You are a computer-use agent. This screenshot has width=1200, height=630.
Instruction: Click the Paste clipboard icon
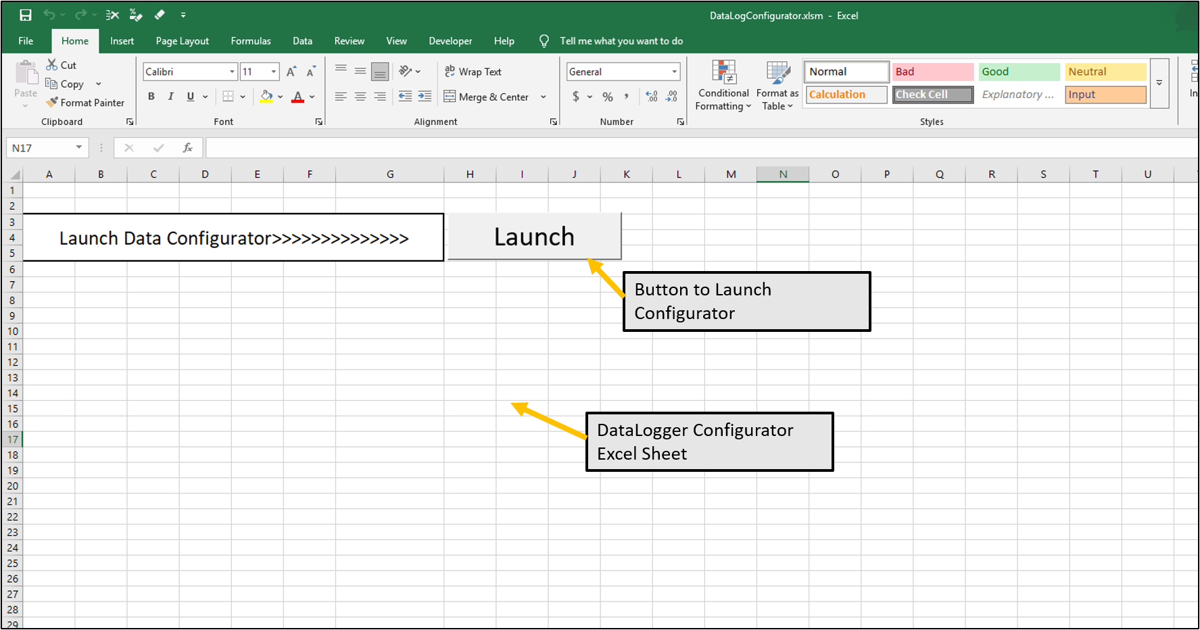(x=26, y=72)
